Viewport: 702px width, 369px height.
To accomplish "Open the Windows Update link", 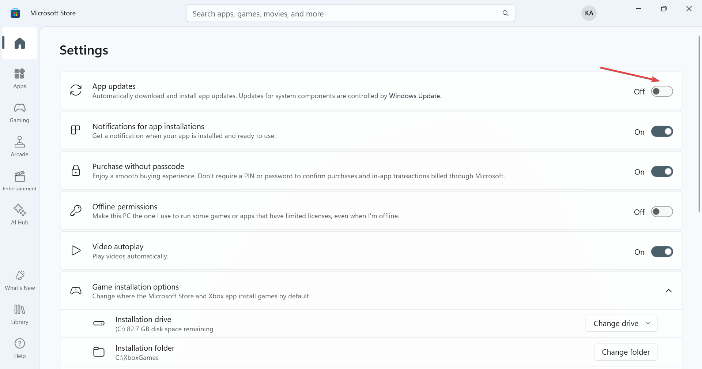I will click(414, 96).
